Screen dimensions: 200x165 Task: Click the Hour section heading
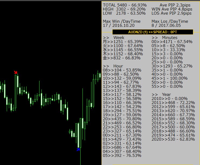coord(113,66)
